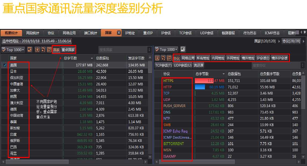Select the 日本 row in the country list
The width and height of the screenshot is (307, 166).
click(x=74, y=71)
